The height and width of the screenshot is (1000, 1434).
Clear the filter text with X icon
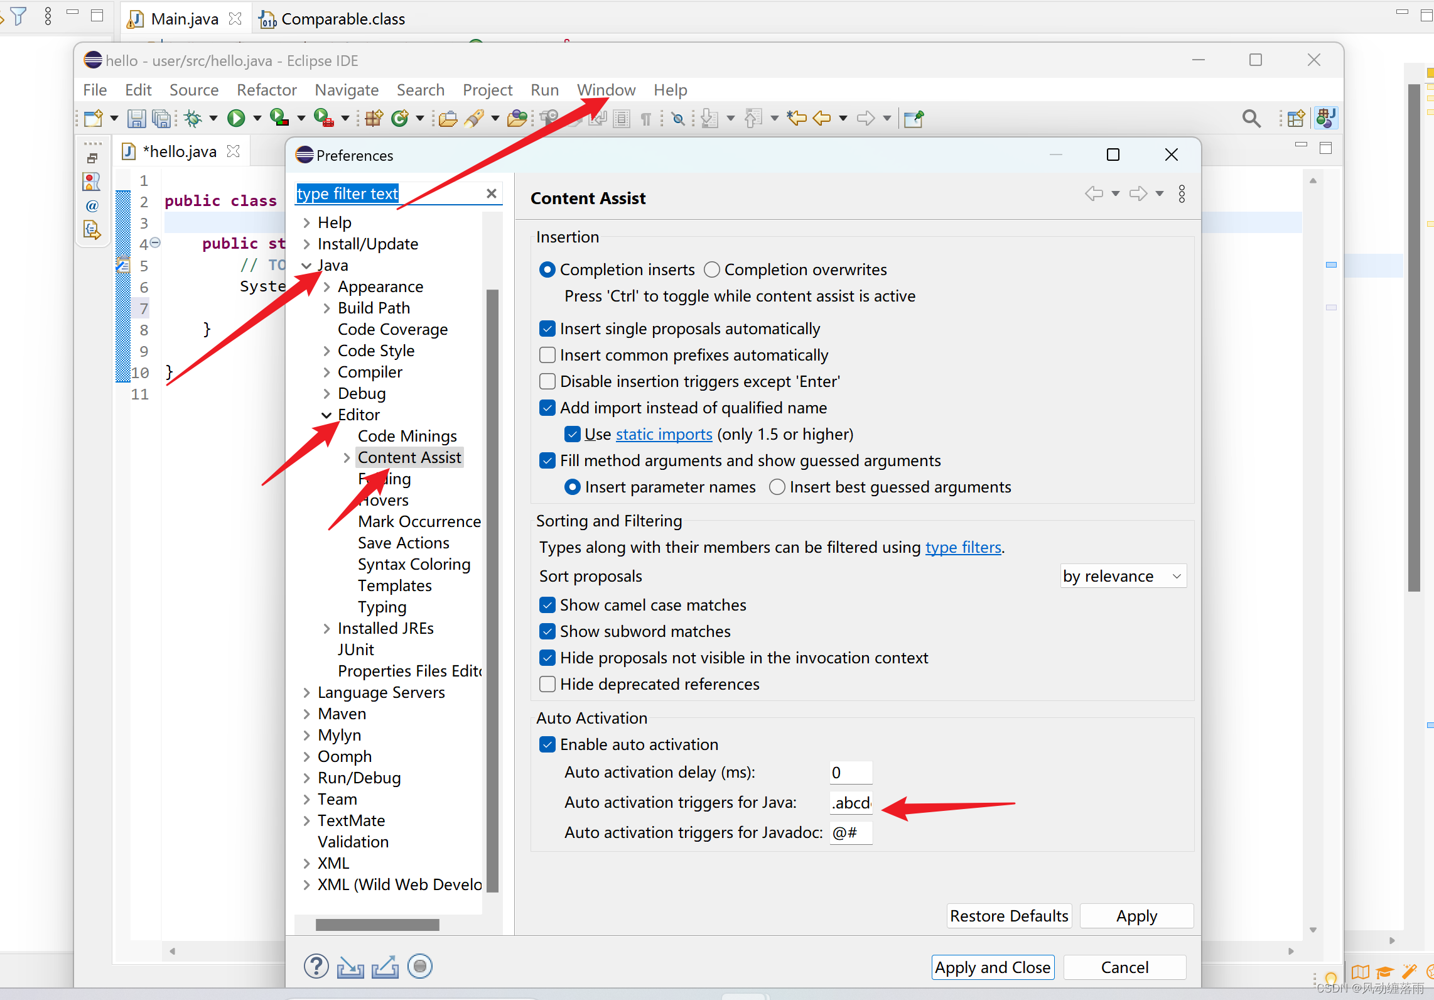pos(492,193)
